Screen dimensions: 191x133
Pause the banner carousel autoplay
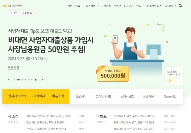point(36,80)
